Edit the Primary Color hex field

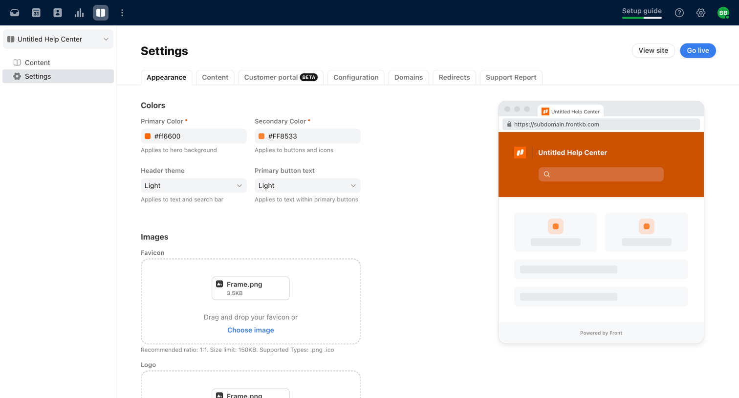click(194, 136)
